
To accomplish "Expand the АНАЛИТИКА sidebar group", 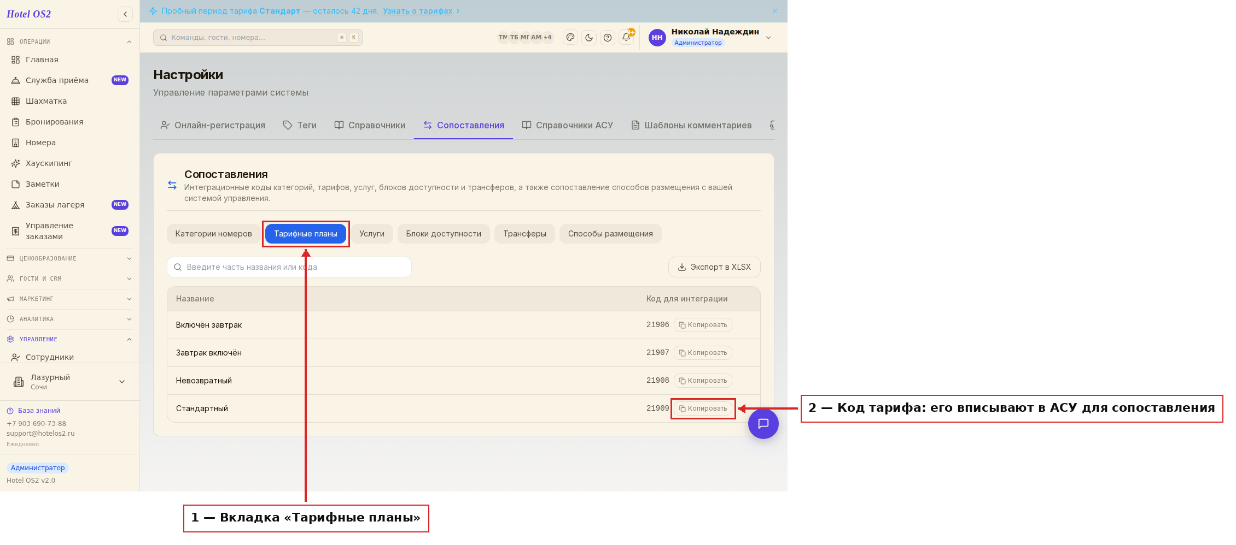I will coord(69,319).
